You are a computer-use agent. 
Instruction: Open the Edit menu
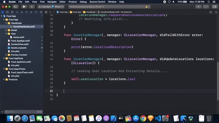27,2
